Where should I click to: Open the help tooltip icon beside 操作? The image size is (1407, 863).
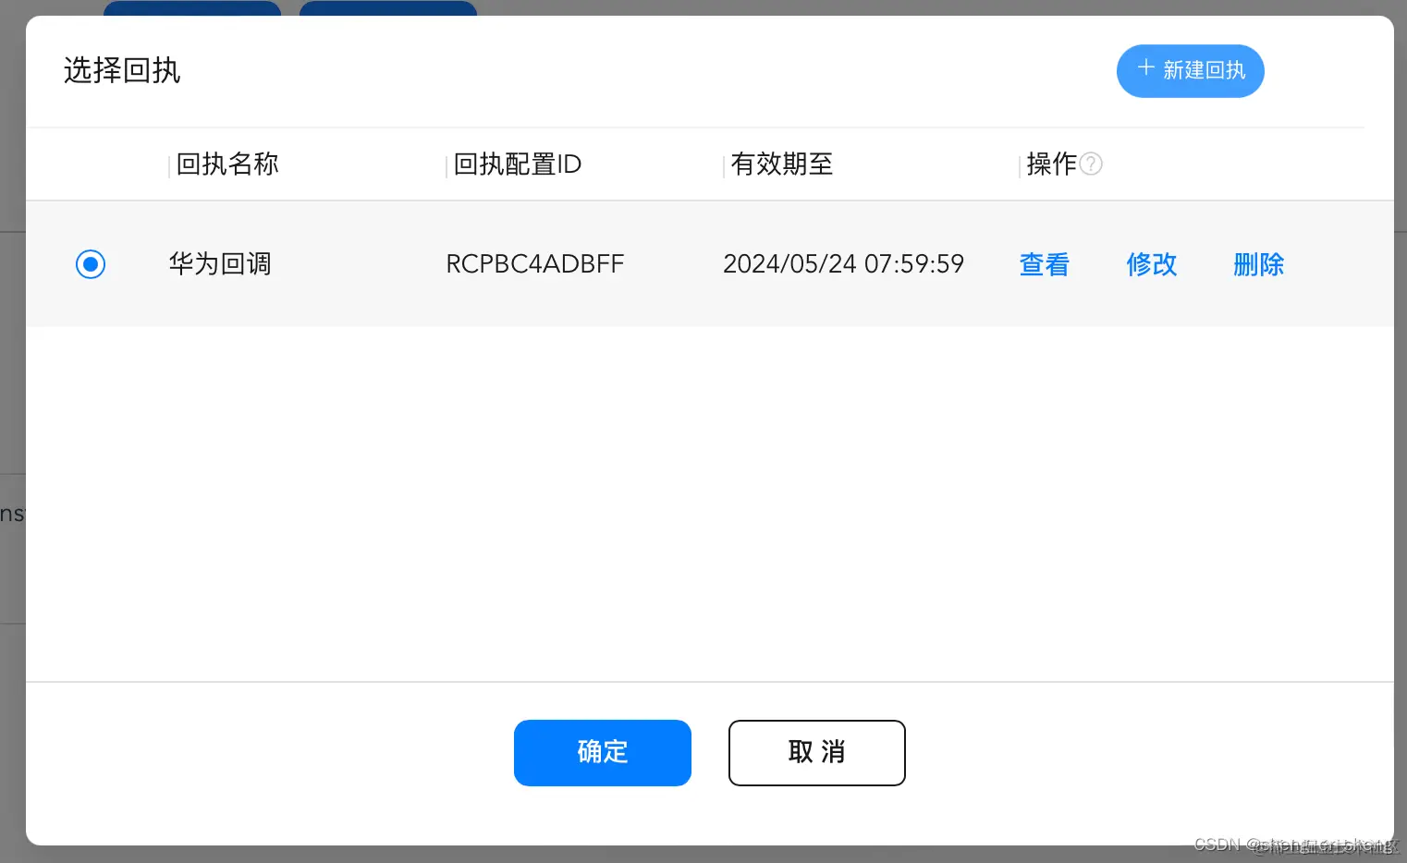[1091, 164]
